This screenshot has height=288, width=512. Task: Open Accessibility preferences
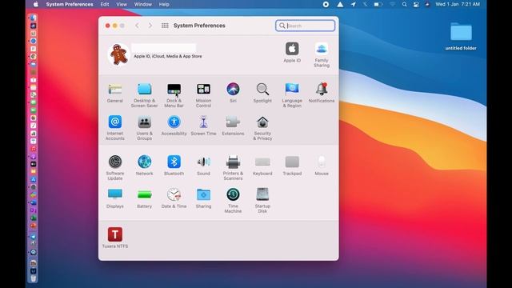[174, 126]
